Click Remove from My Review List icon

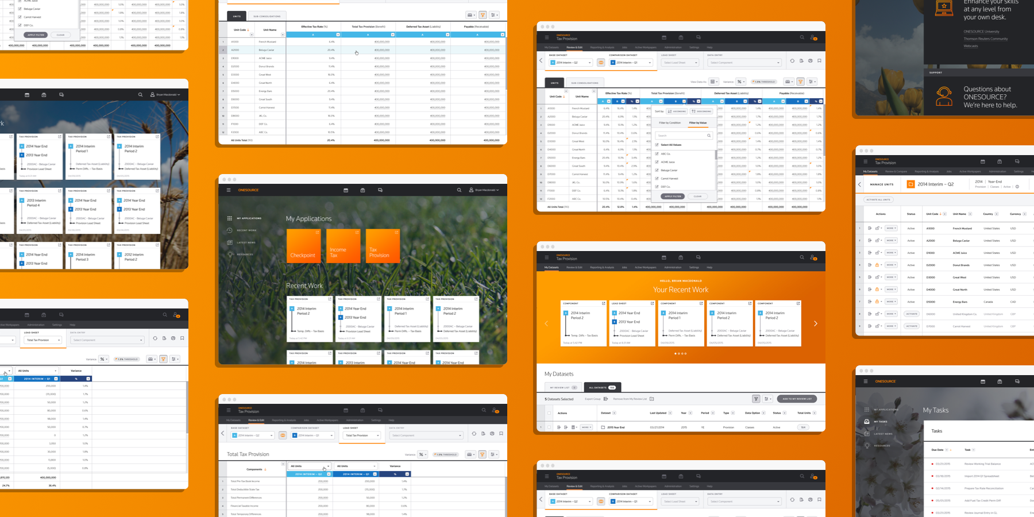point(651,399)
